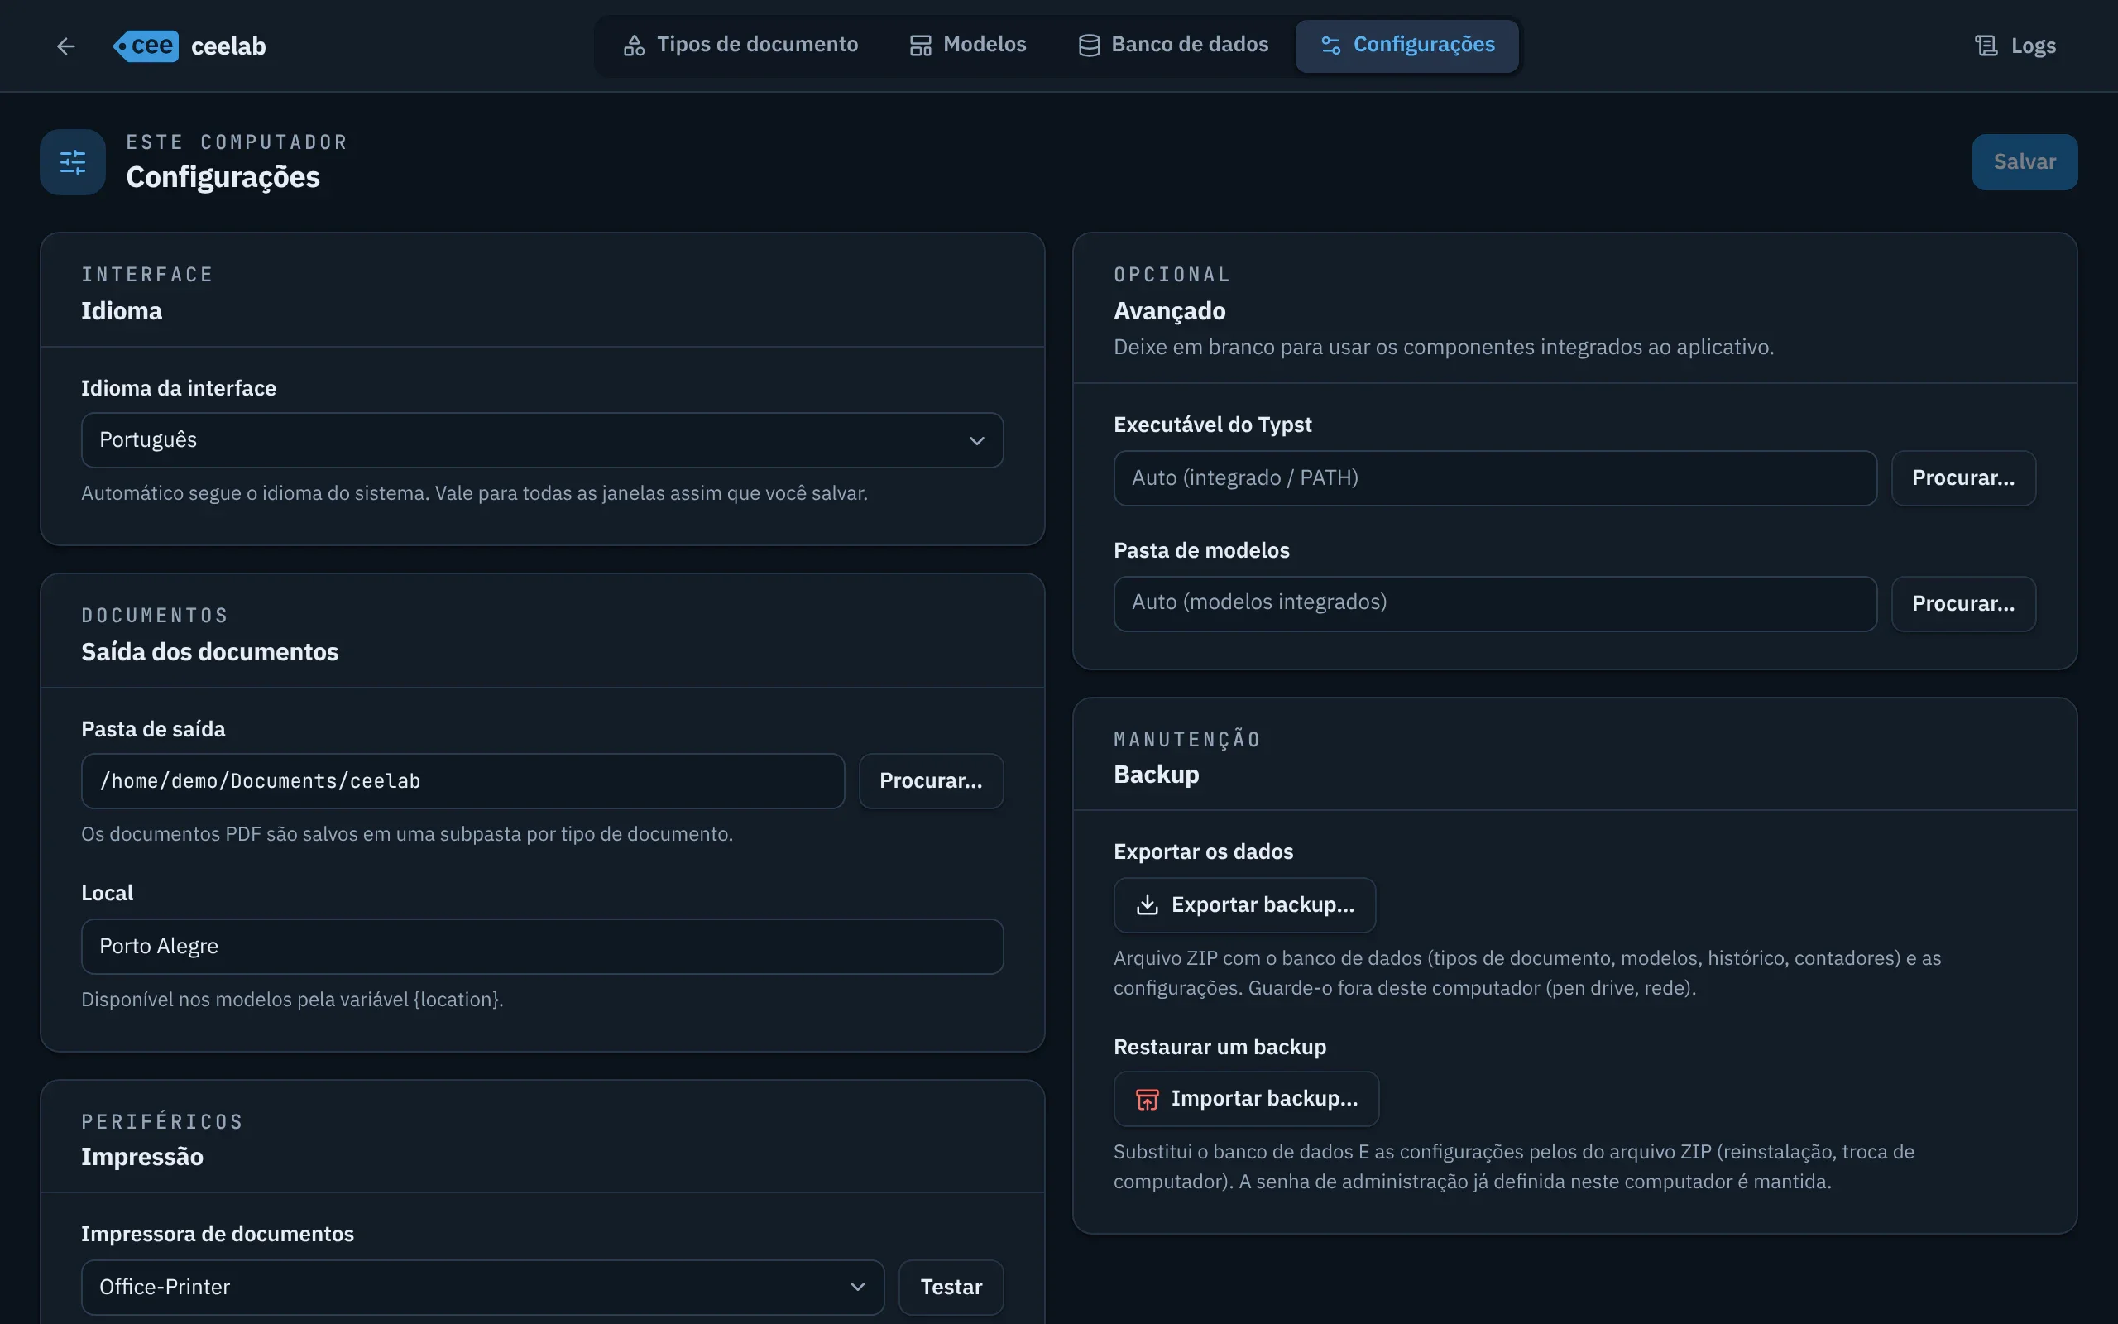This screenshot has width=2118, height=1324.
Task: Click the cee logo badge
Action: (x=146, y=46)
